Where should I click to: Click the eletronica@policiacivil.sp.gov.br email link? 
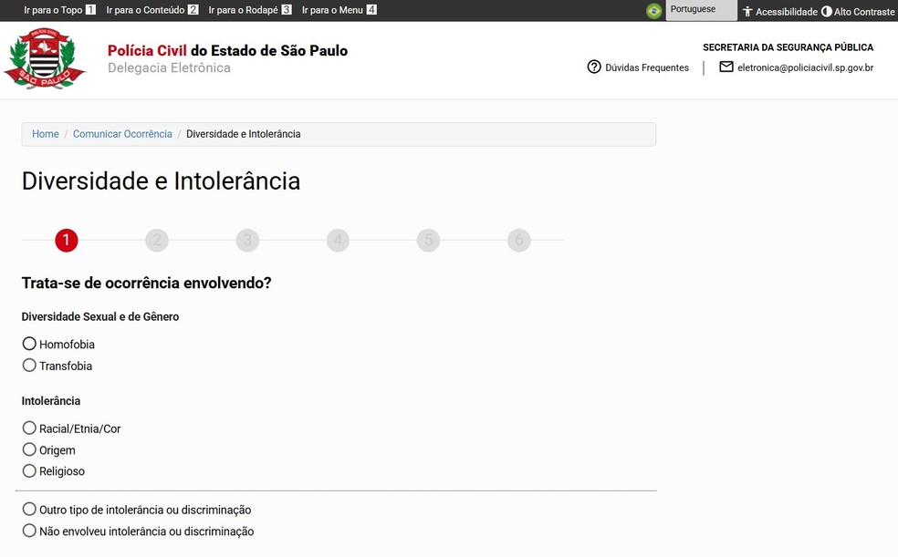point(805,67)
